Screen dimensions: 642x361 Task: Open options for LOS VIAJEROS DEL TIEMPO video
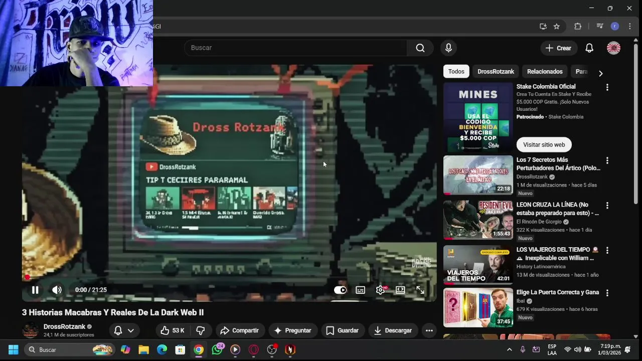[x=607, y=250]
